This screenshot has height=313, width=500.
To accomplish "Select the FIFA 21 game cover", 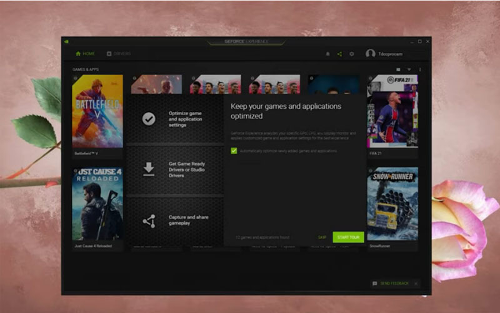I will (x=392, y=111).
